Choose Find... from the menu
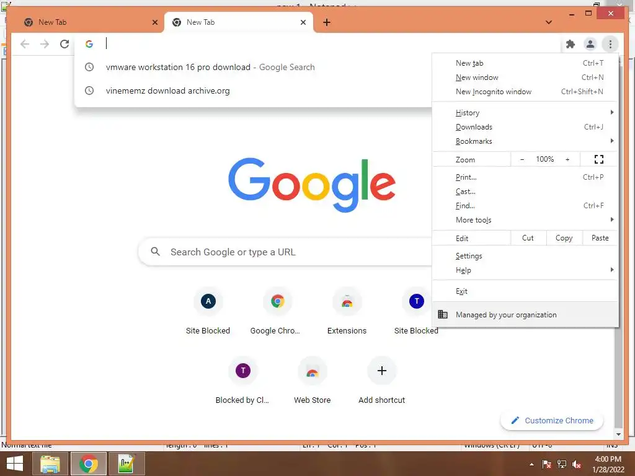635x476 pixels. (525, 205)
